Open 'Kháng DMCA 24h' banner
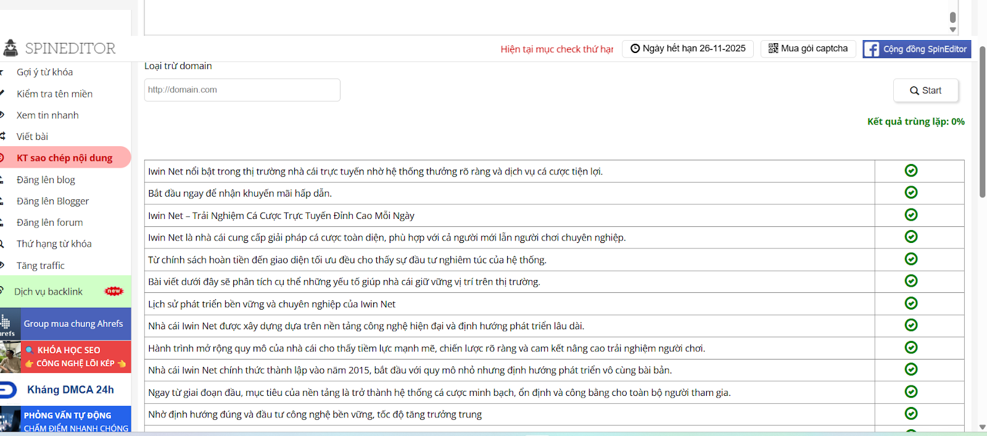Viewport: 987px width, 436px height. pyautogui.click(x=70, y=390)
